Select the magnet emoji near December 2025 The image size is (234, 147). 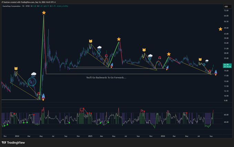coord(160,58)
